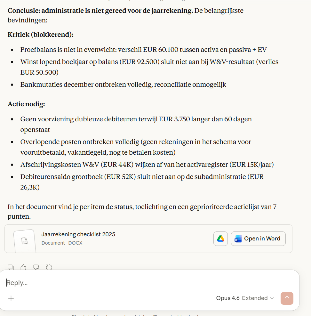
Task: Open the document in Word
Action: [258, 239]
